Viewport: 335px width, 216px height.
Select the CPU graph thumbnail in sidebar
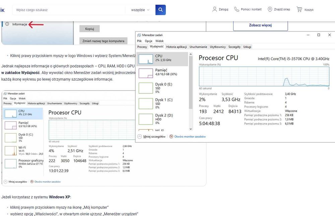pos(146,59)
